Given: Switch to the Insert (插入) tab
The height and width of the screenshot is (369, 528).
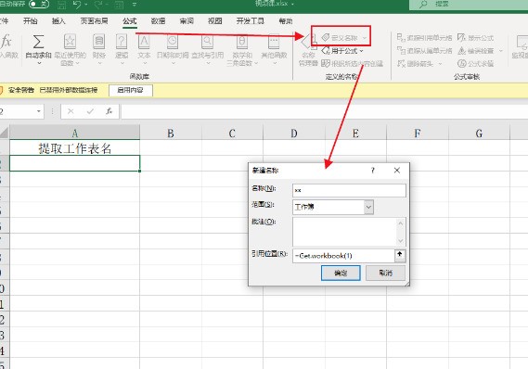Looking at the screenshot, I should [x=58, y=21].
